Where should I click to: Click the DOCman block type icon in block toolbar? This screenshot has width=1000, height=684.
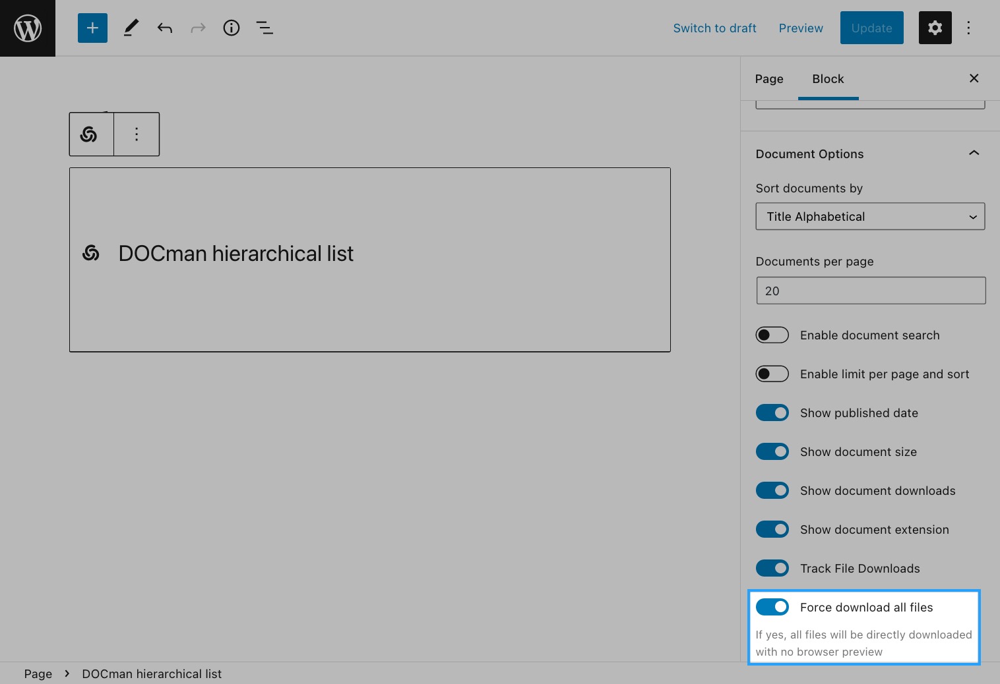(x=89, y=134)
